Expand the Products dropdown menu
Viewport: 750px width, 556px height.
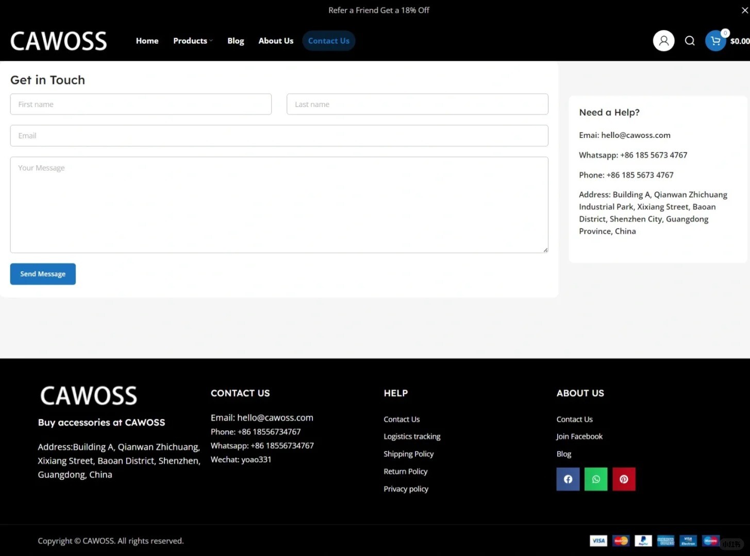(193, 41)
